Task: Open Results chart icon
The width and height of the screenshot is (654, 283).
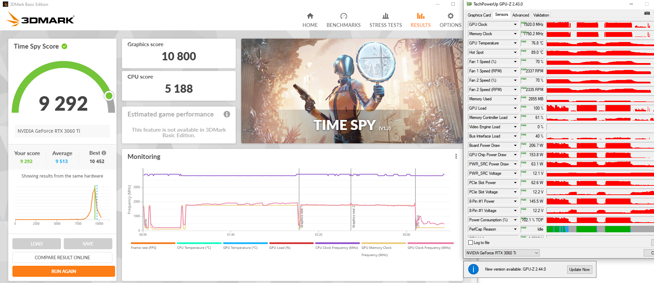Action: click(x=421, y=16)
